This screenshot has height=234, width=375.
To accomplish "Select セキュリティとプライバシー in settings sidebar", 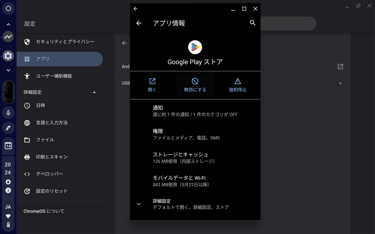I will coord(60,42).
